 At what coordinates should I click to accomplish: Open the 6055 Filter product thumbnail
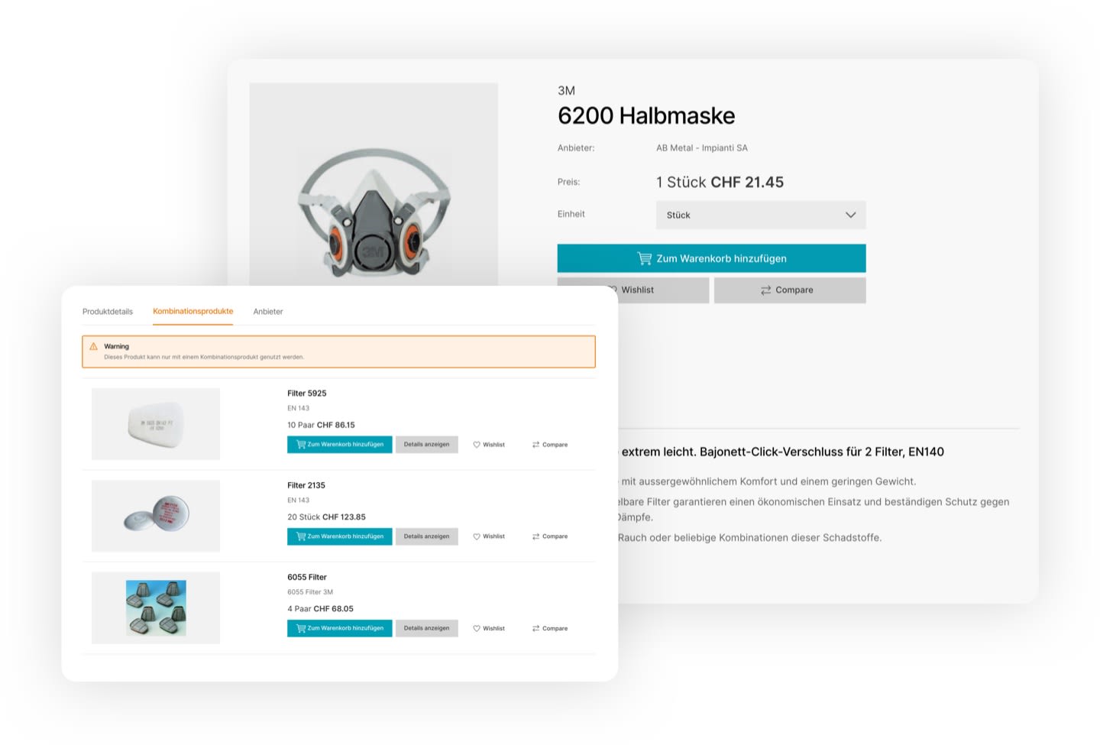[156, 608]
